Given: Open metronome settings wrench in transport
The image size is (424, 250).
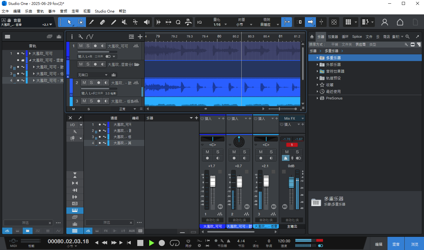Looking at the screenshot, I should (221, 241).
